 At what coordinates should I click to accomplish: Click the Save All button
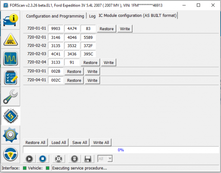pos(79,142)
